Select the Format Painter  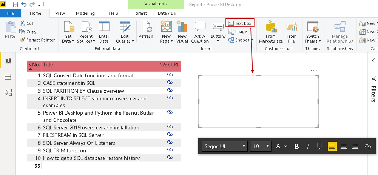click(x=37, y=40)
